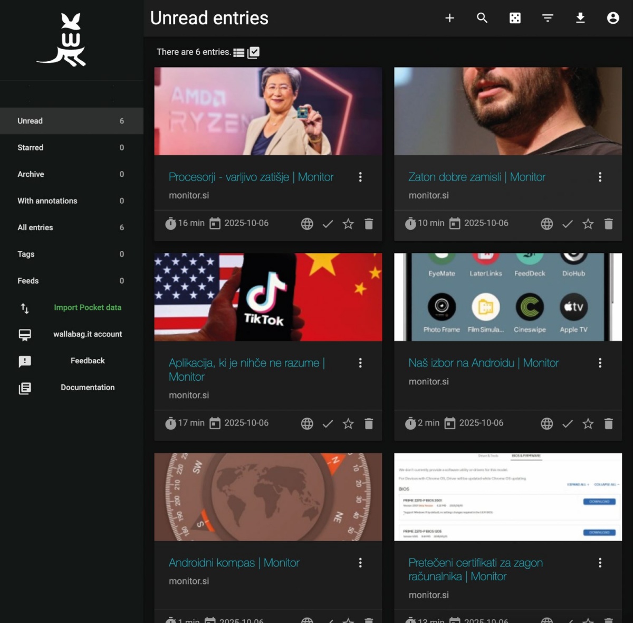Open three-dot menu for Procesorji entry
Viewport: 633px width, 623px height.
360,177
